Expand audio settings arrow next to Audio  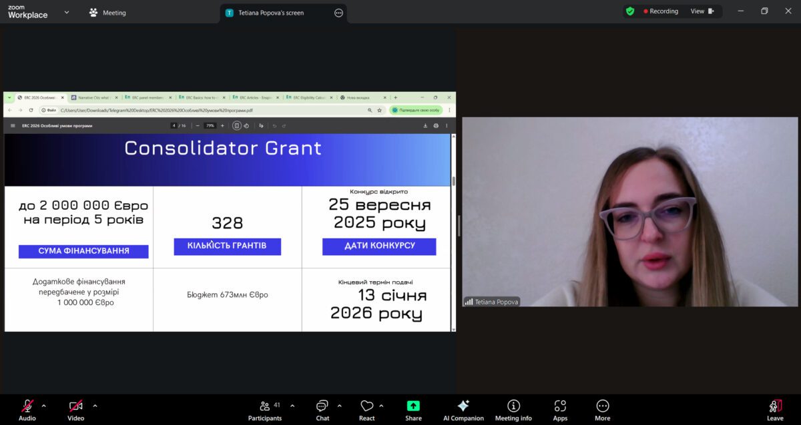[44, 406]
